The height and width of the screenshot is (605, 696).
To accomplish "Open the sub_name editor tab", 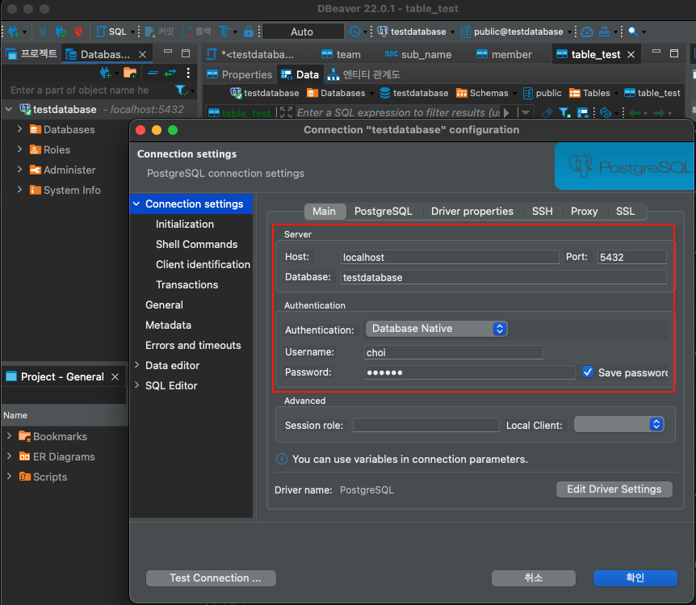I will (418, 54).
